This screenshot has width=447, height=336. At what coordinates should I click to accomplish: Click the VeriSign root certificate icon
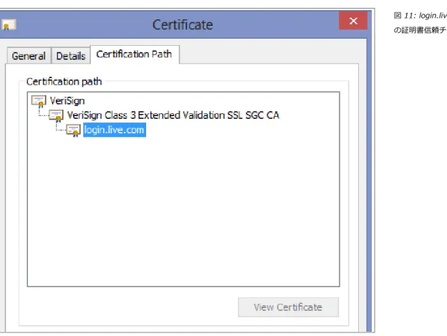39,102
